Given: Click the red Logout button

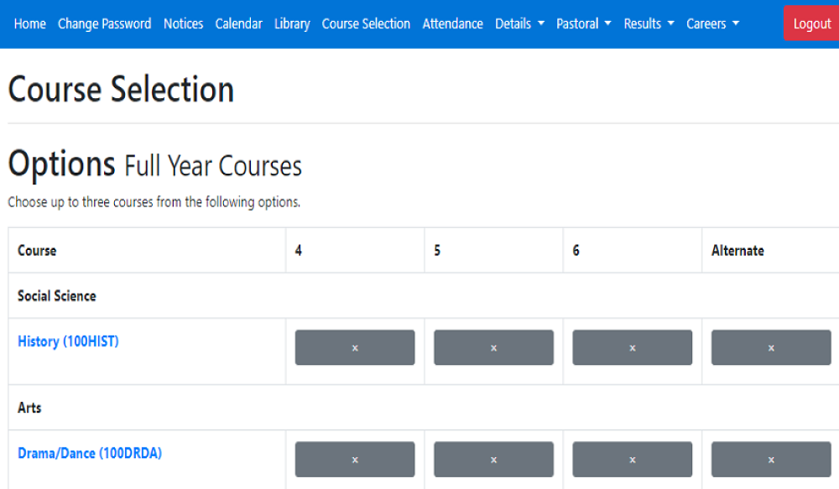Looking at the screenshot, I should click(x=811, y=23).
